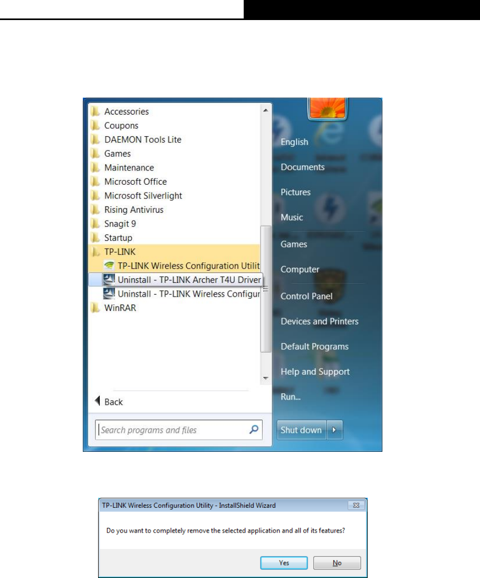Click scroll up arrow in programs list
Viewport: 480px width, 578px height.
266,110
